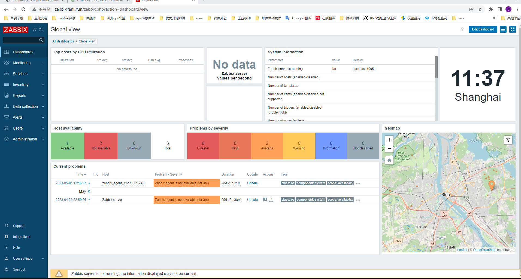Click the Not available host tile
Screen dimensions: 521x279
click(x=101, y=146)
